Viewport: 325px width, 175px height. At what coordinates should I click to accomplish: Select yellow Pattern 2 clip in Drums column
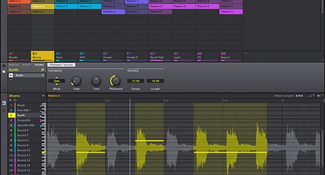pos(43,7)
